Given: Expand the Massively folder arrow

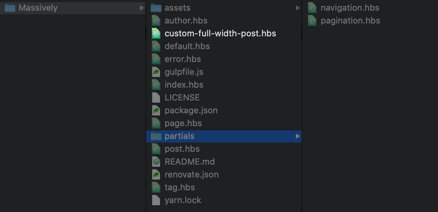Looking at the screenshot, I should click(x=141, y=8).
